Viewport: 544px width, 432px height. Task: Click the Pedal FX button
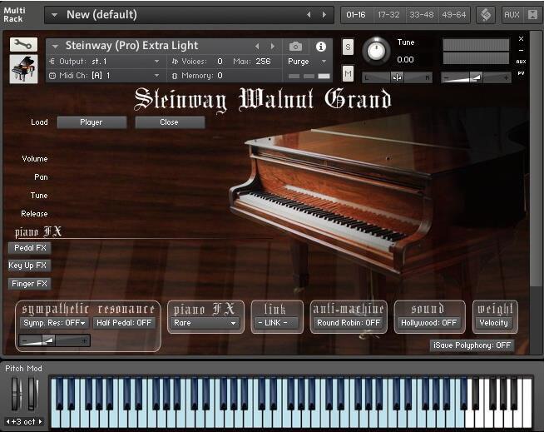click(x=29, y=248)
